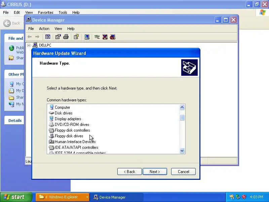This screenshot has height=202, width=269.
Task: Click the Uninstall device toolbar icon
Action: [105, 37]
